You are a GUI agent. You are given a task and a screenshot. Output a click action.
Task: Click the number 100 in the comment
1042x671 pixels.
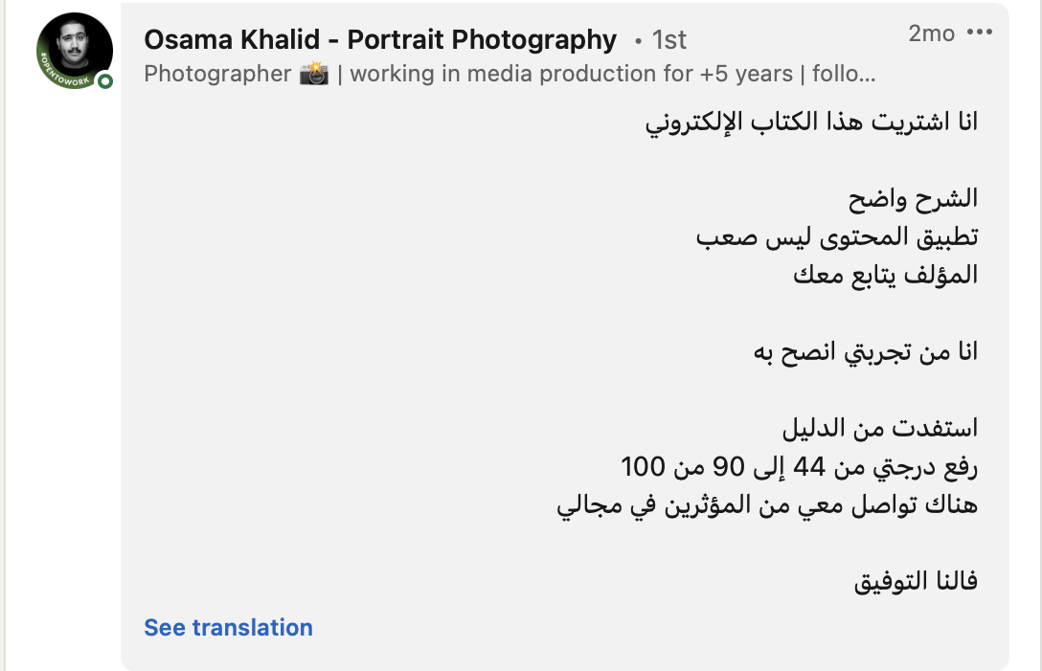tap(644, 467)
